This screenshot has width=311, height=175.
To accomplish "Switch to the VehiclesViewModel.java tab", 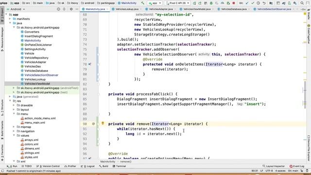I will tap(197, 9).
